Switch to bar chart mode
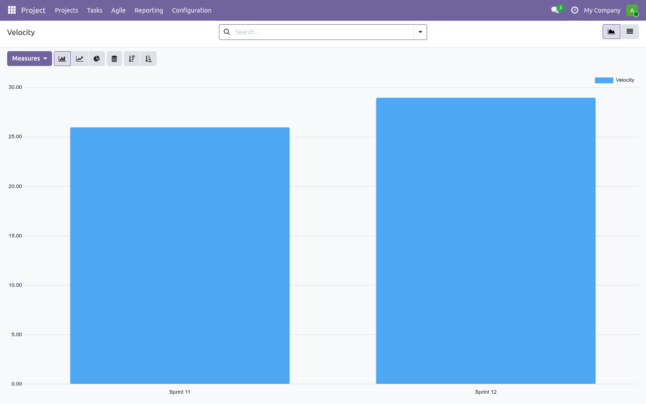Image resolution: width=646 pixels, height=404 pixels. (62, 59)
